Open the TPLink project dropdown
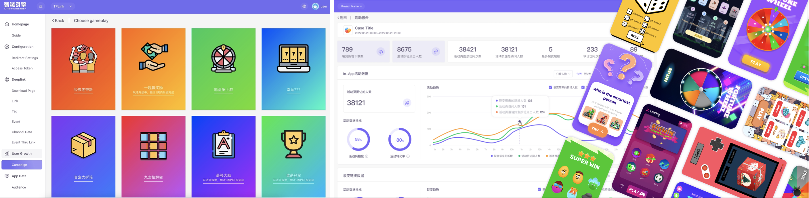The width and height of the screenshot is (809, 198). pyautogui.click(x=62, y=6)
